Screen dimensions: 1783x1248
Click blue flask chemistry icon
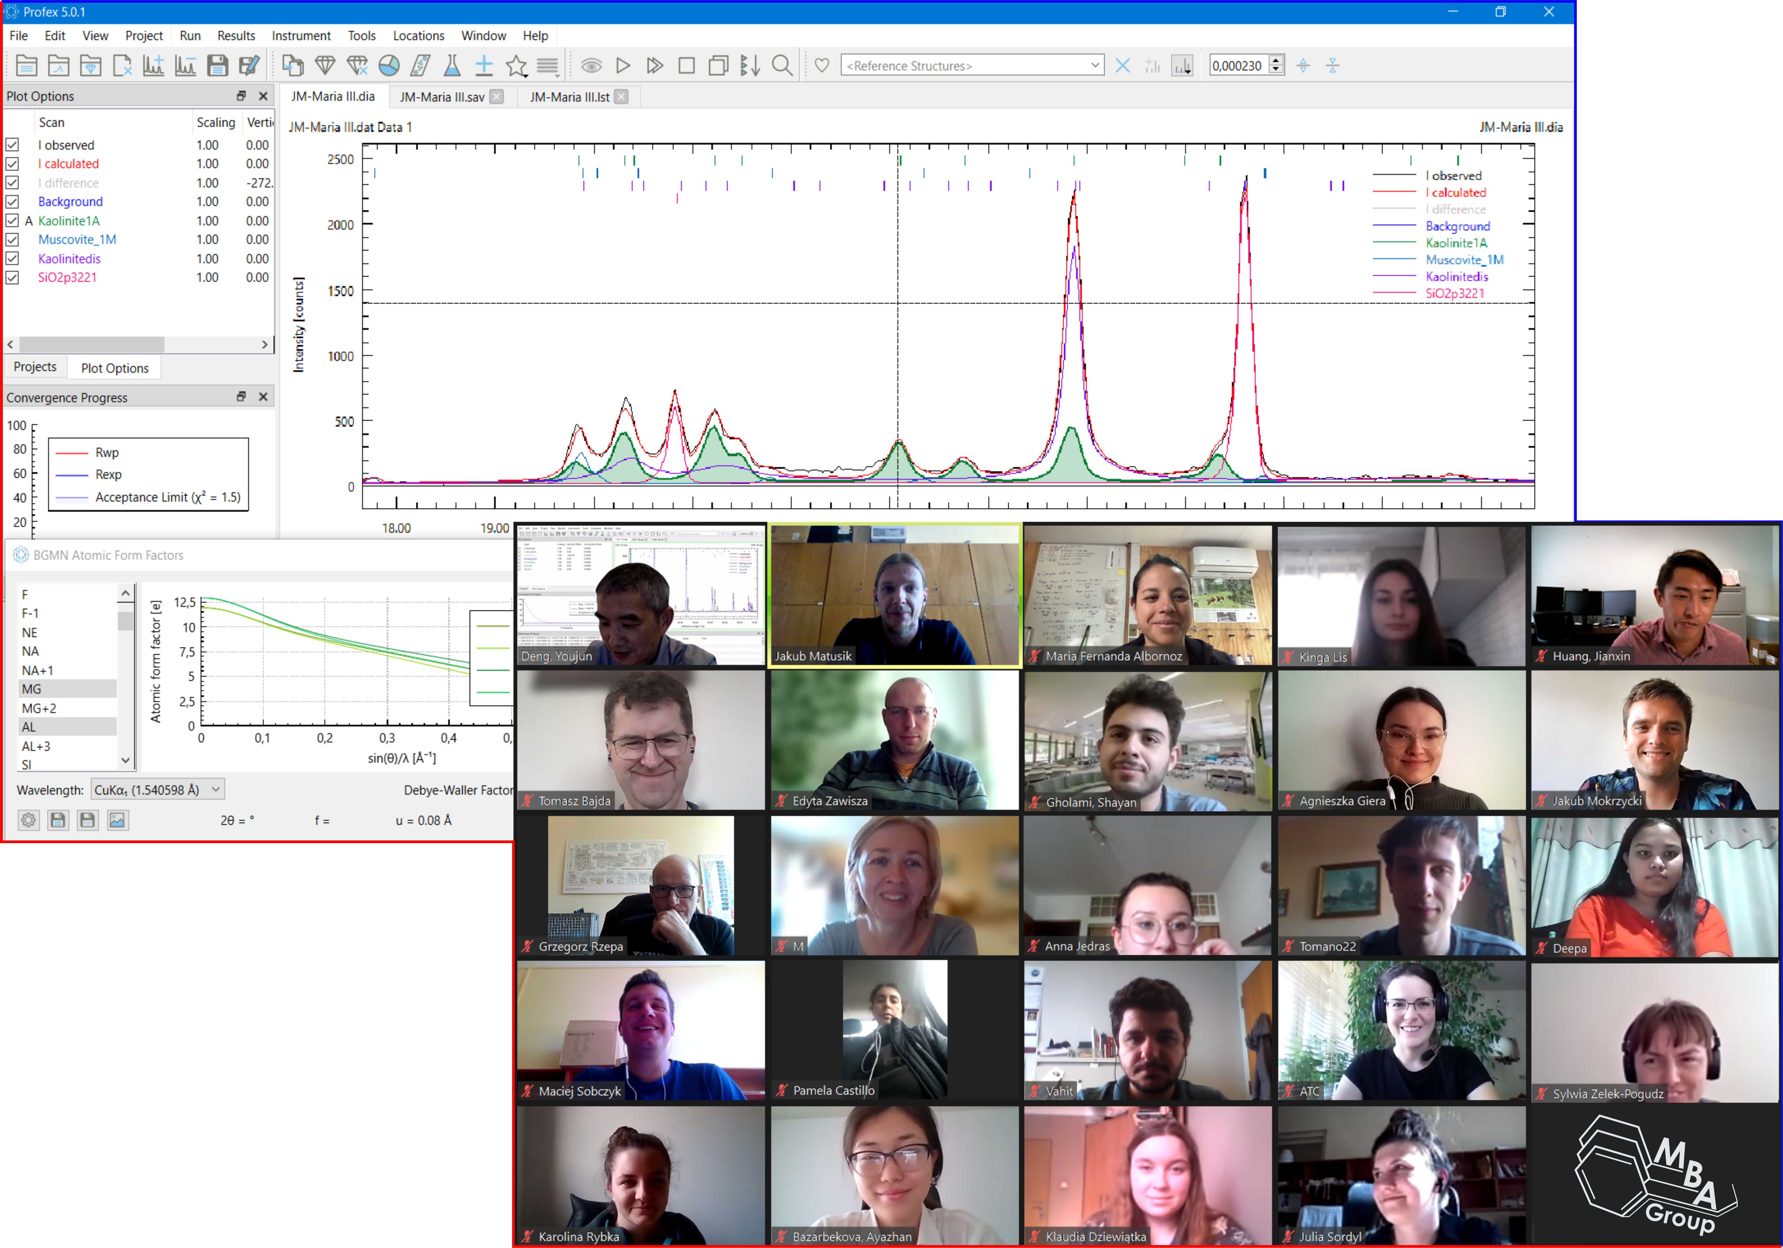click(x=452, y=66)
